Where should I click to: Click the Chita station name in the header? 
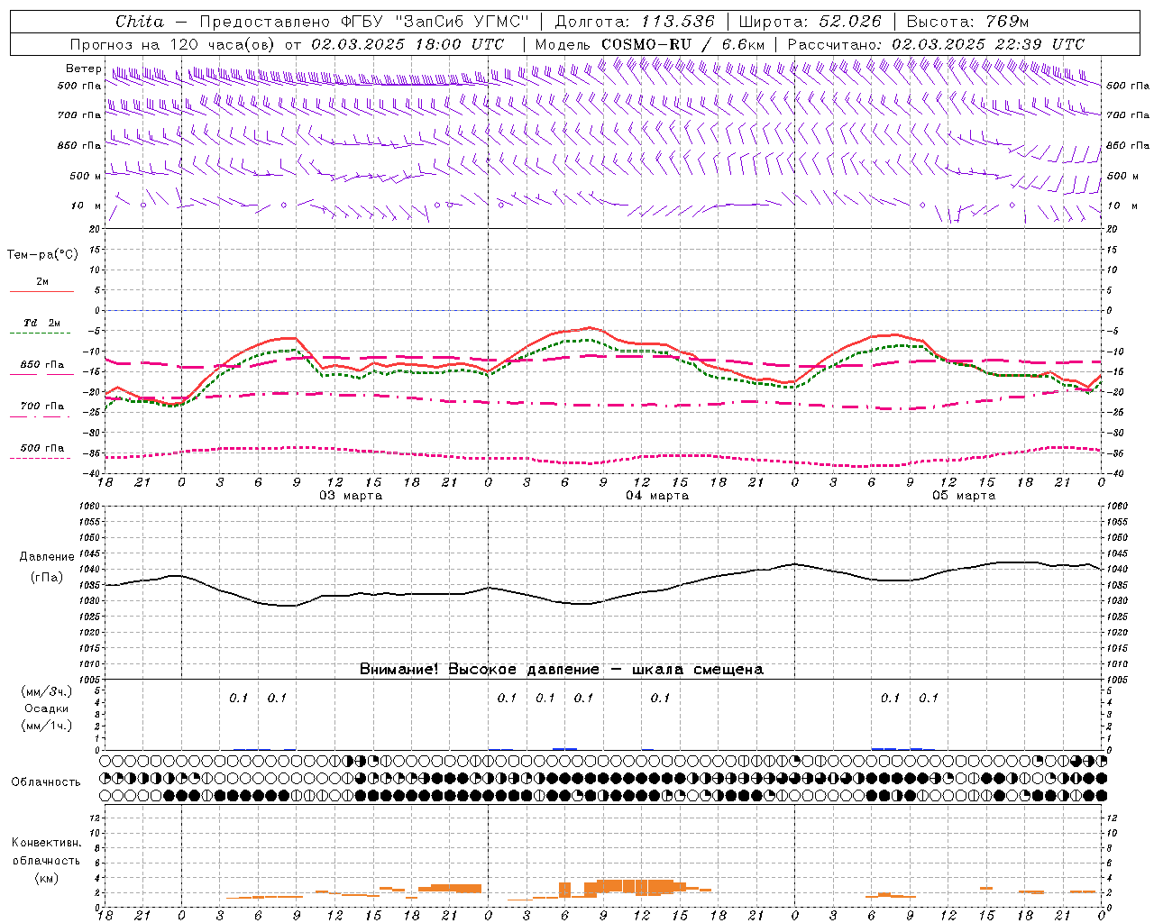click(x=140, y=22)
